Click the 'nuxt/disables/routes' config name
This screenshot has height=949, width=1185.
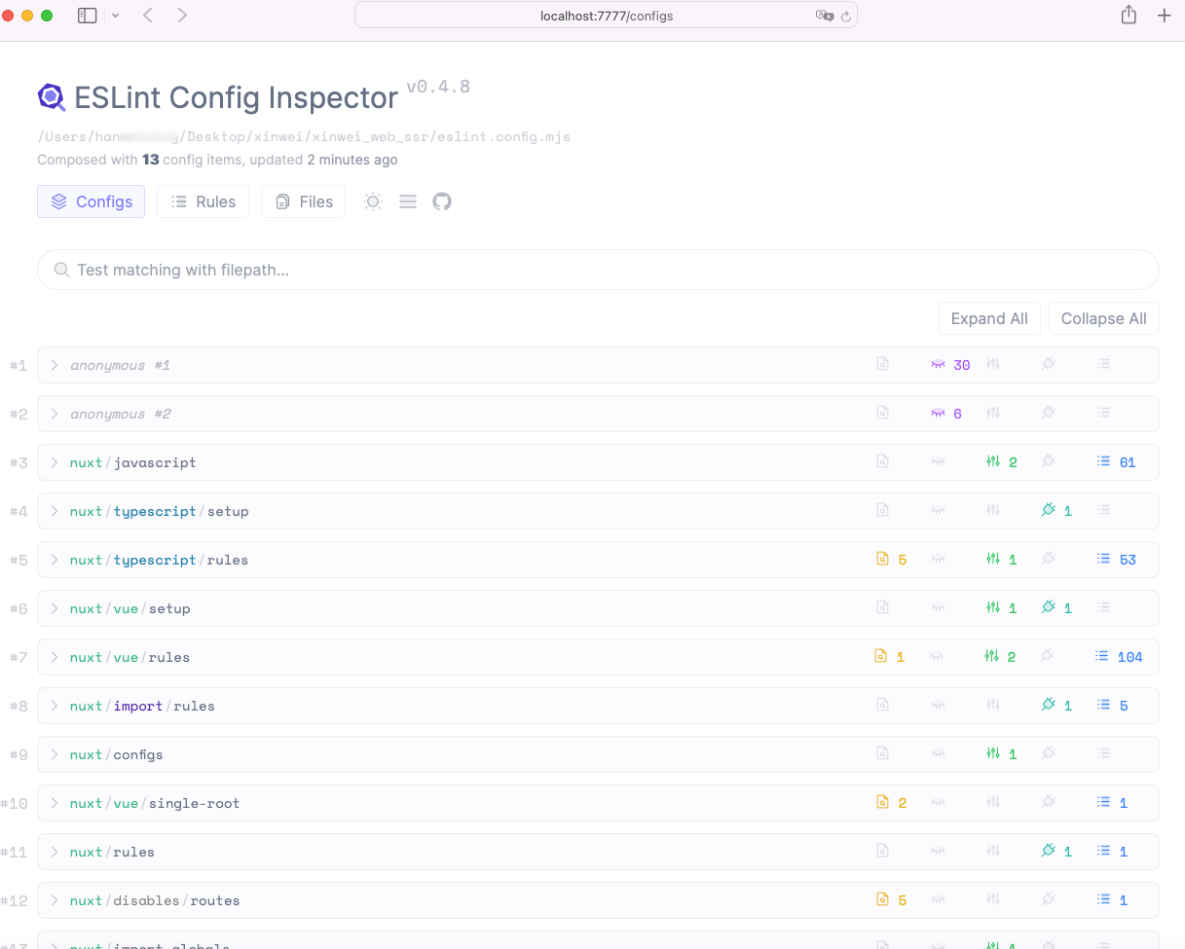click(155, 900)
